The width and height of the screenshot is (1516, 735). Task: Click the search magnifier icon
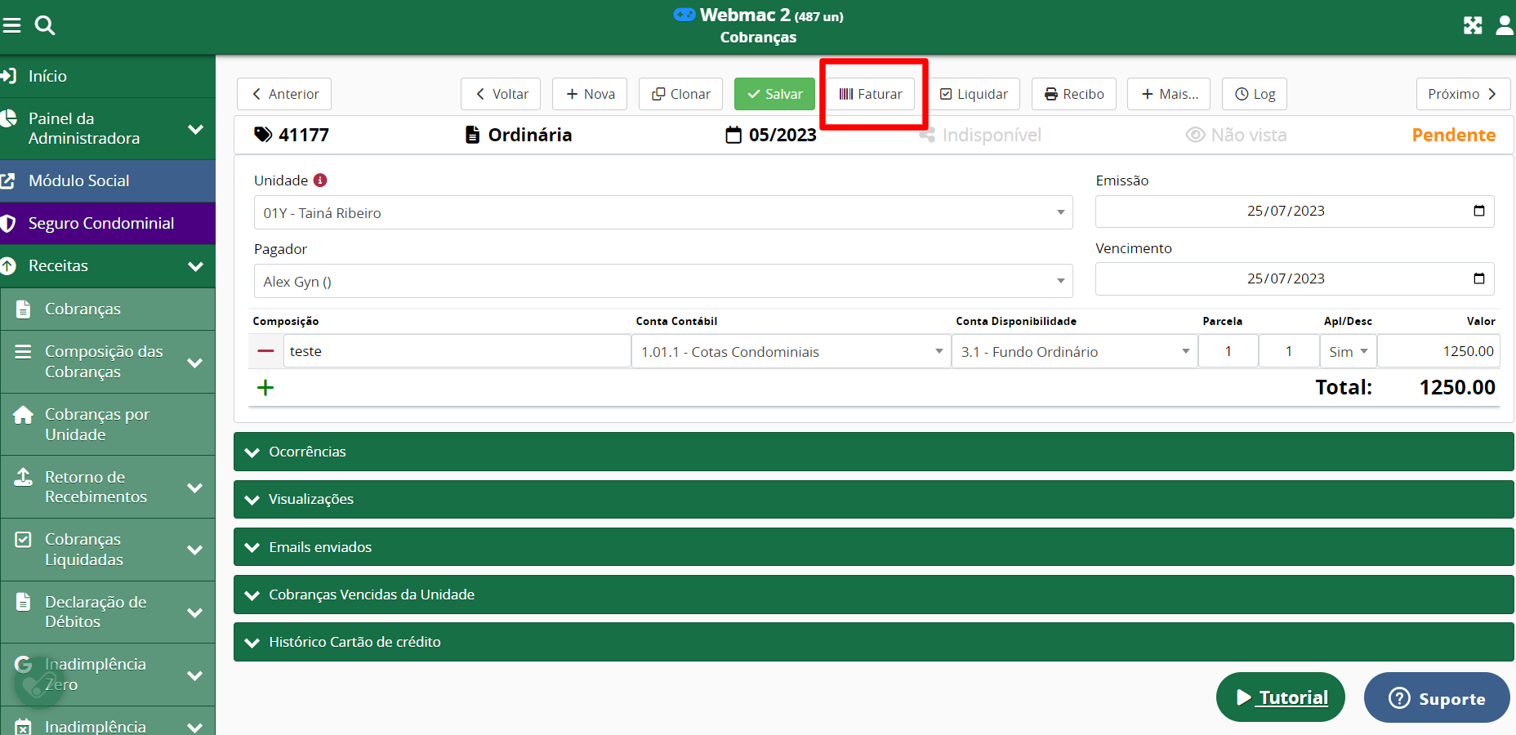[x=45, y=26]
